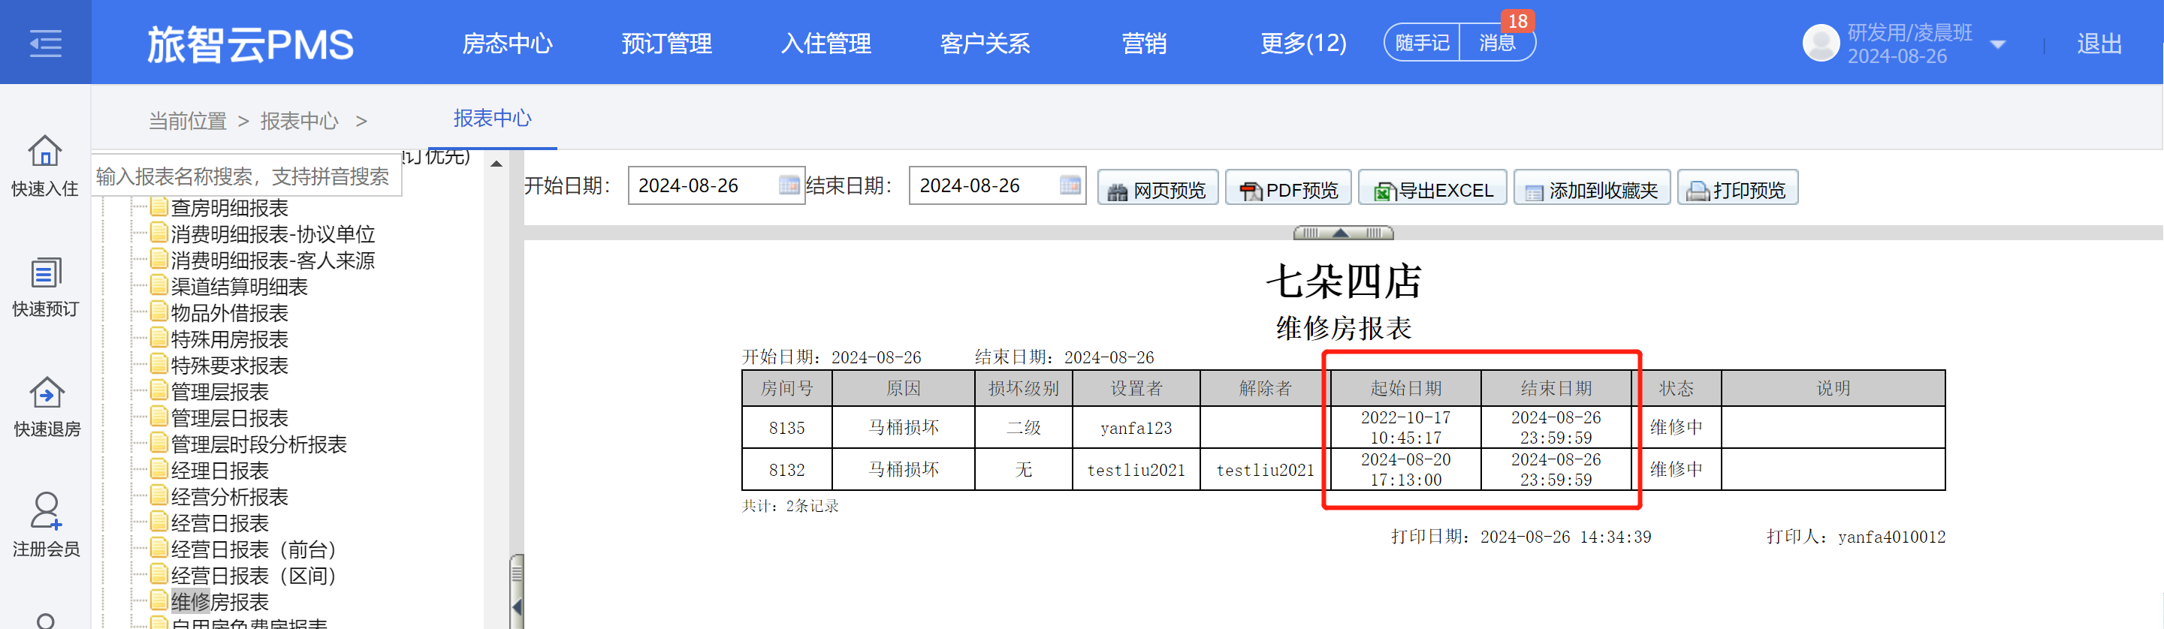Click the 二级 damage level cell

[x=1023, y=427]
